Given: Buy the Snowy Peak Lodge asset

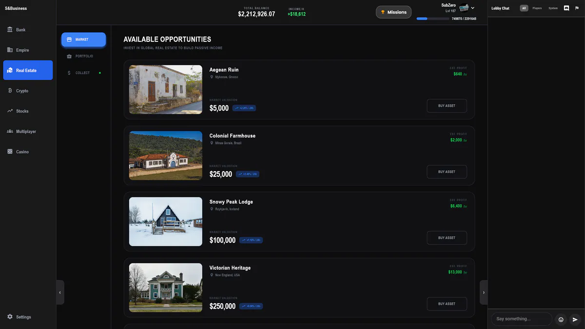Looking at the screenshot, I should tap(447, 238).
